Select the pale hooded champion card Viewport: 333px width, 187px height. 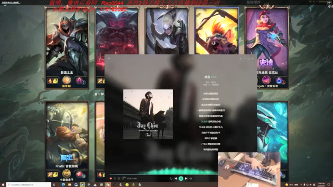(x=167, y=31)
